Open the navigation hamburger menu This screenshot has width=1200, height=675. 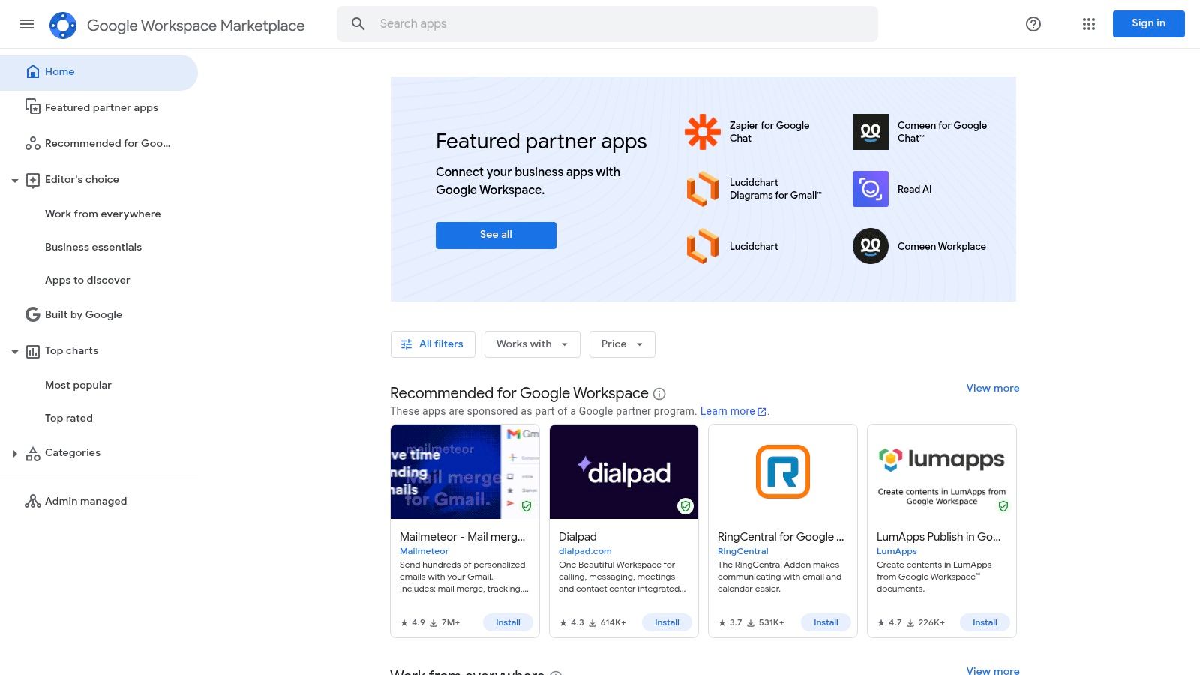click(x=27, y=24)
